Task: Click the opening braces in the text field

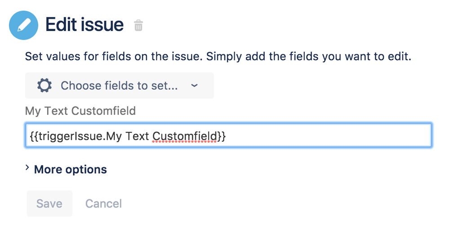Action: (x=33, y=135)
